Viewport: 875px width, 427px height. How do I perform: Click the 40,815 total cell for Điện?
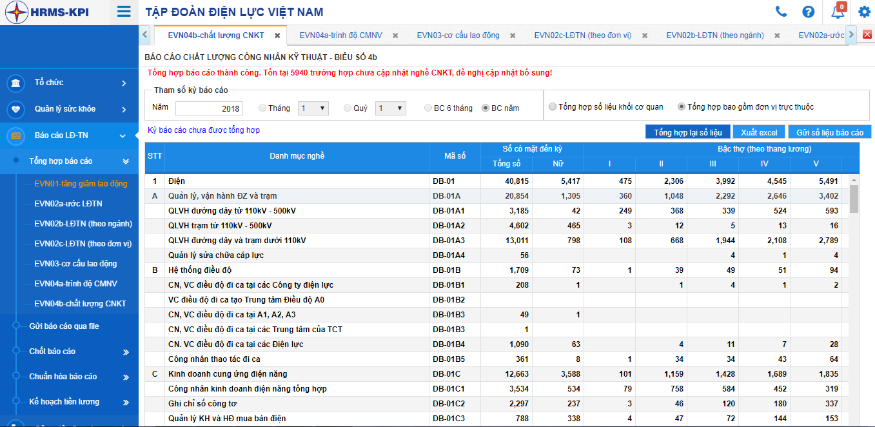click(x=506, y=181)
